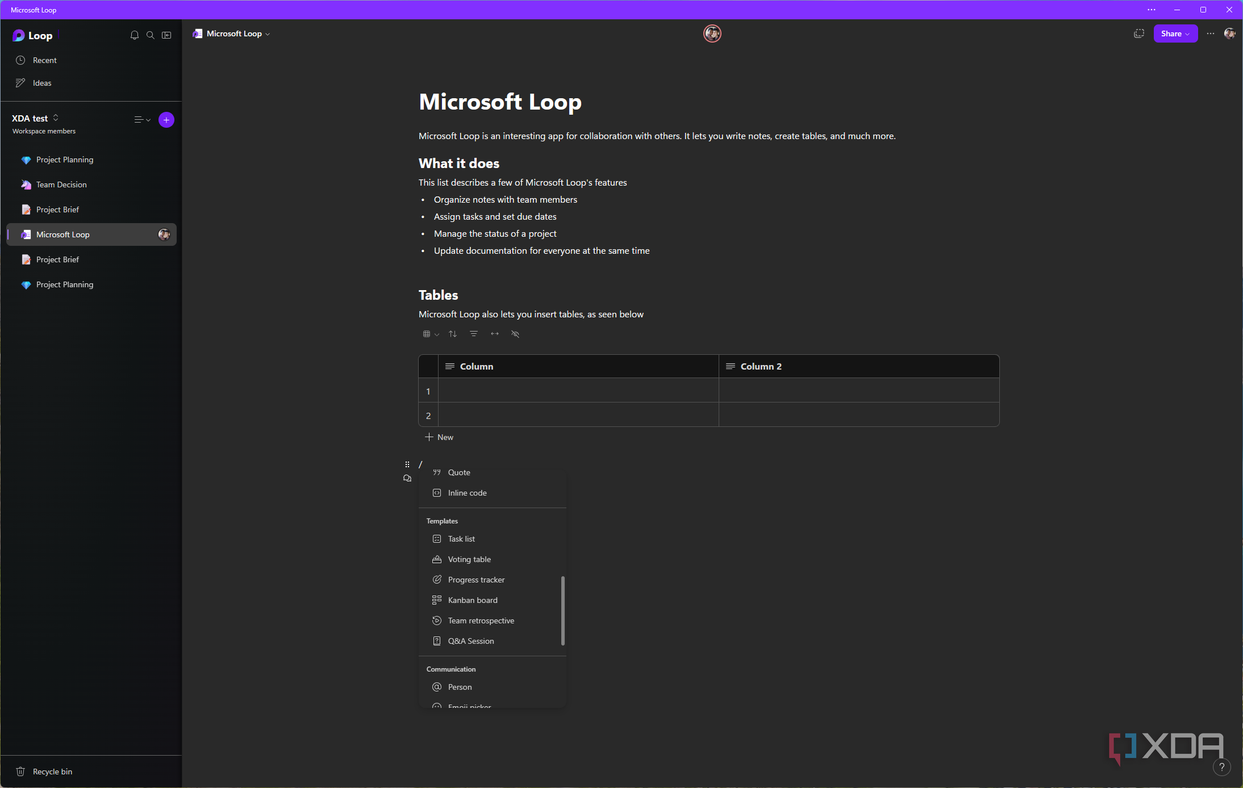Open the first Project Planning page
1243x788 pixels.
click(91, 160)
